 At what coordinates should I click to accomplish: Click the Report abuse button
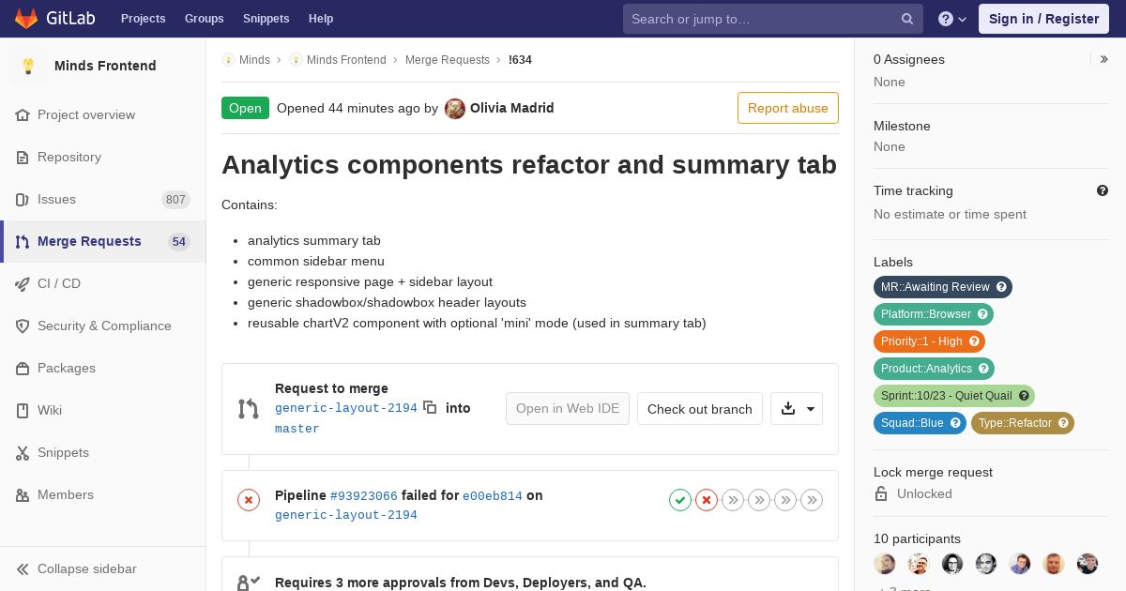(788, 108)
